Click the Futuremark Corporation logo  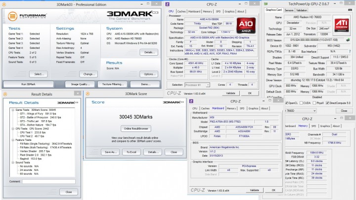27,16
